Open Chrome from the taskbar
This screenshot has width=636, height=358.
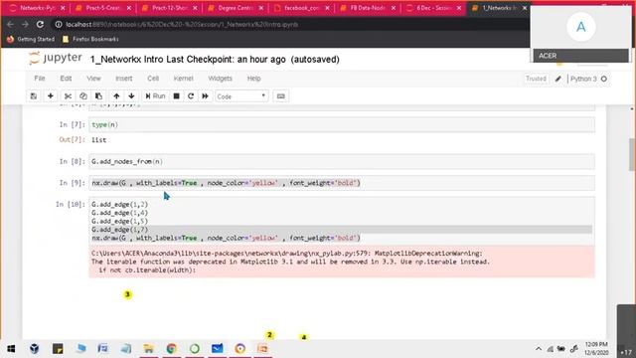tap(172, 349)
